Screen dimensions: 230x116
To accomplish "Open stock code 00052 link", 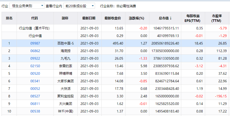I will coord(35,89).
